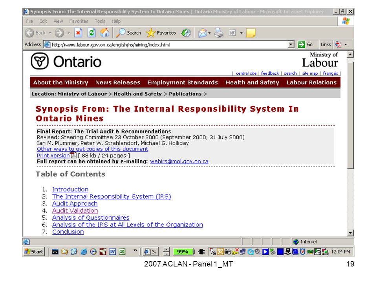Open the Audit Validation contents link
Image resolution: width=377 pixels, height=283 pixels.
pyautogui.click(x=75, y=211)
